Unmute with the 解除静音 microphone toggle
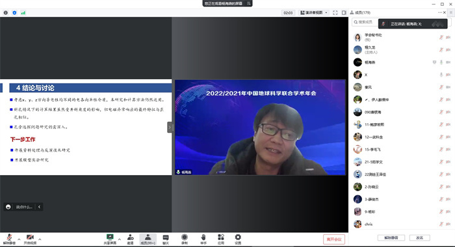The image size is (455, 247). (x=9, y=239)
